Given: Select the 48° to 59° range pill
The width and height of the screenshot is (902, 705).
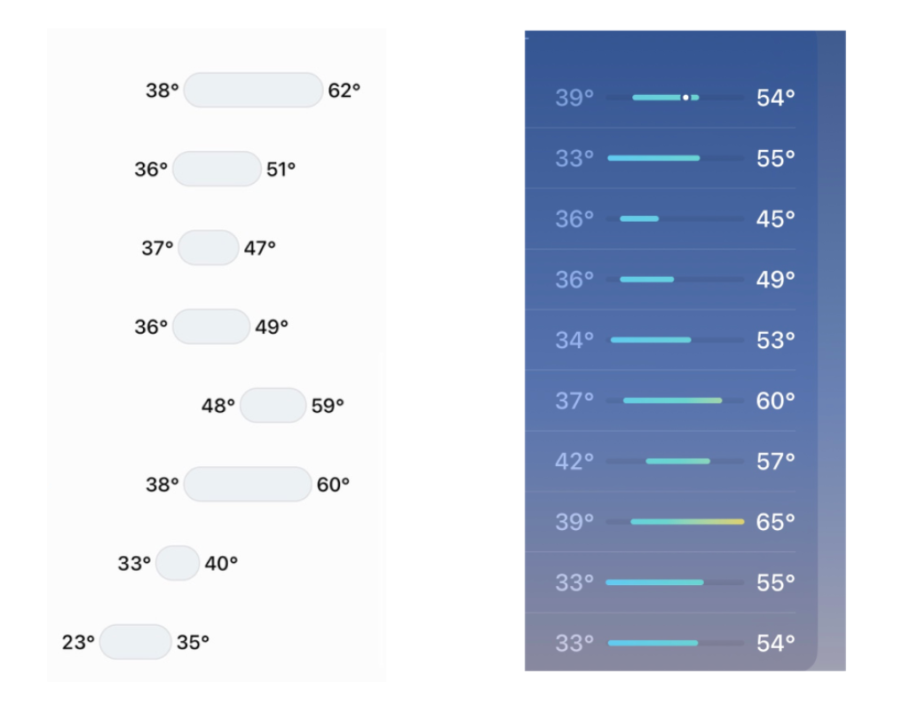Looking at the screenshot, I should [x=272, y=405].
